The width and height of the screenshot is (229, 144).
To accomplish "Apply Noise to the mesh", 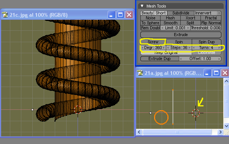I will [x=150, y=18].
